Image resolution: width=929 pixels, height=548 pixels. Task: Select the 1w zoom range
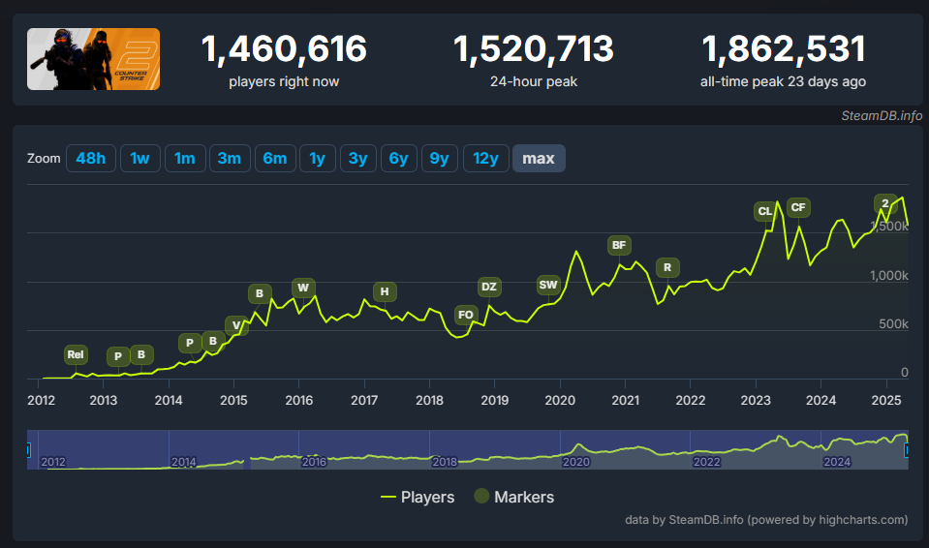pyautogui.click(x=139, y=158)
